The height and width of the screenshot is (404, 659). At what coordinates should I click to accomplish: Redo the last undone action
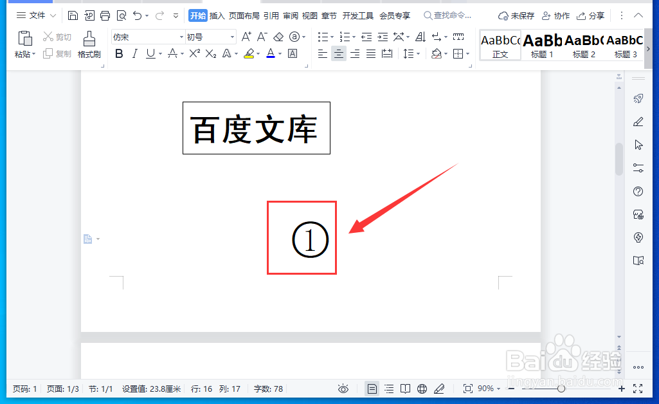159,16
